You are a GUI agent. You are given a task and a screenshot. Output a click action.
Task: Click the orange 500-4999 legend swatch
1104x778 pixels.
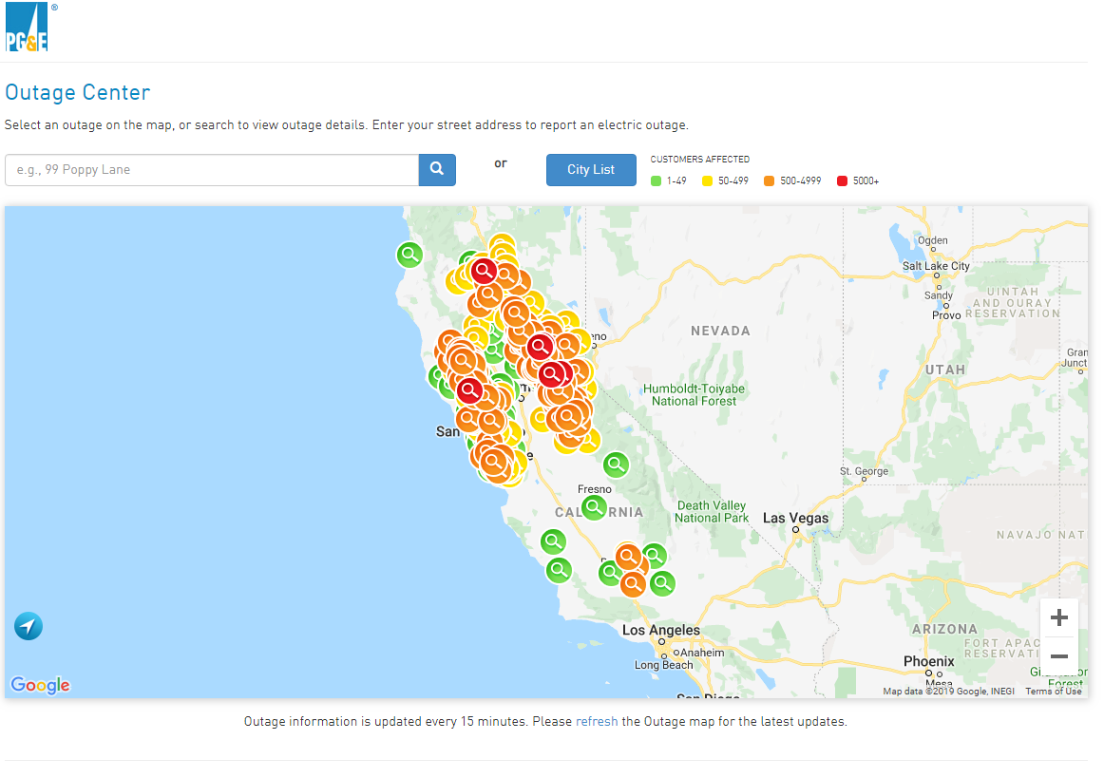[x=768, y=180]
